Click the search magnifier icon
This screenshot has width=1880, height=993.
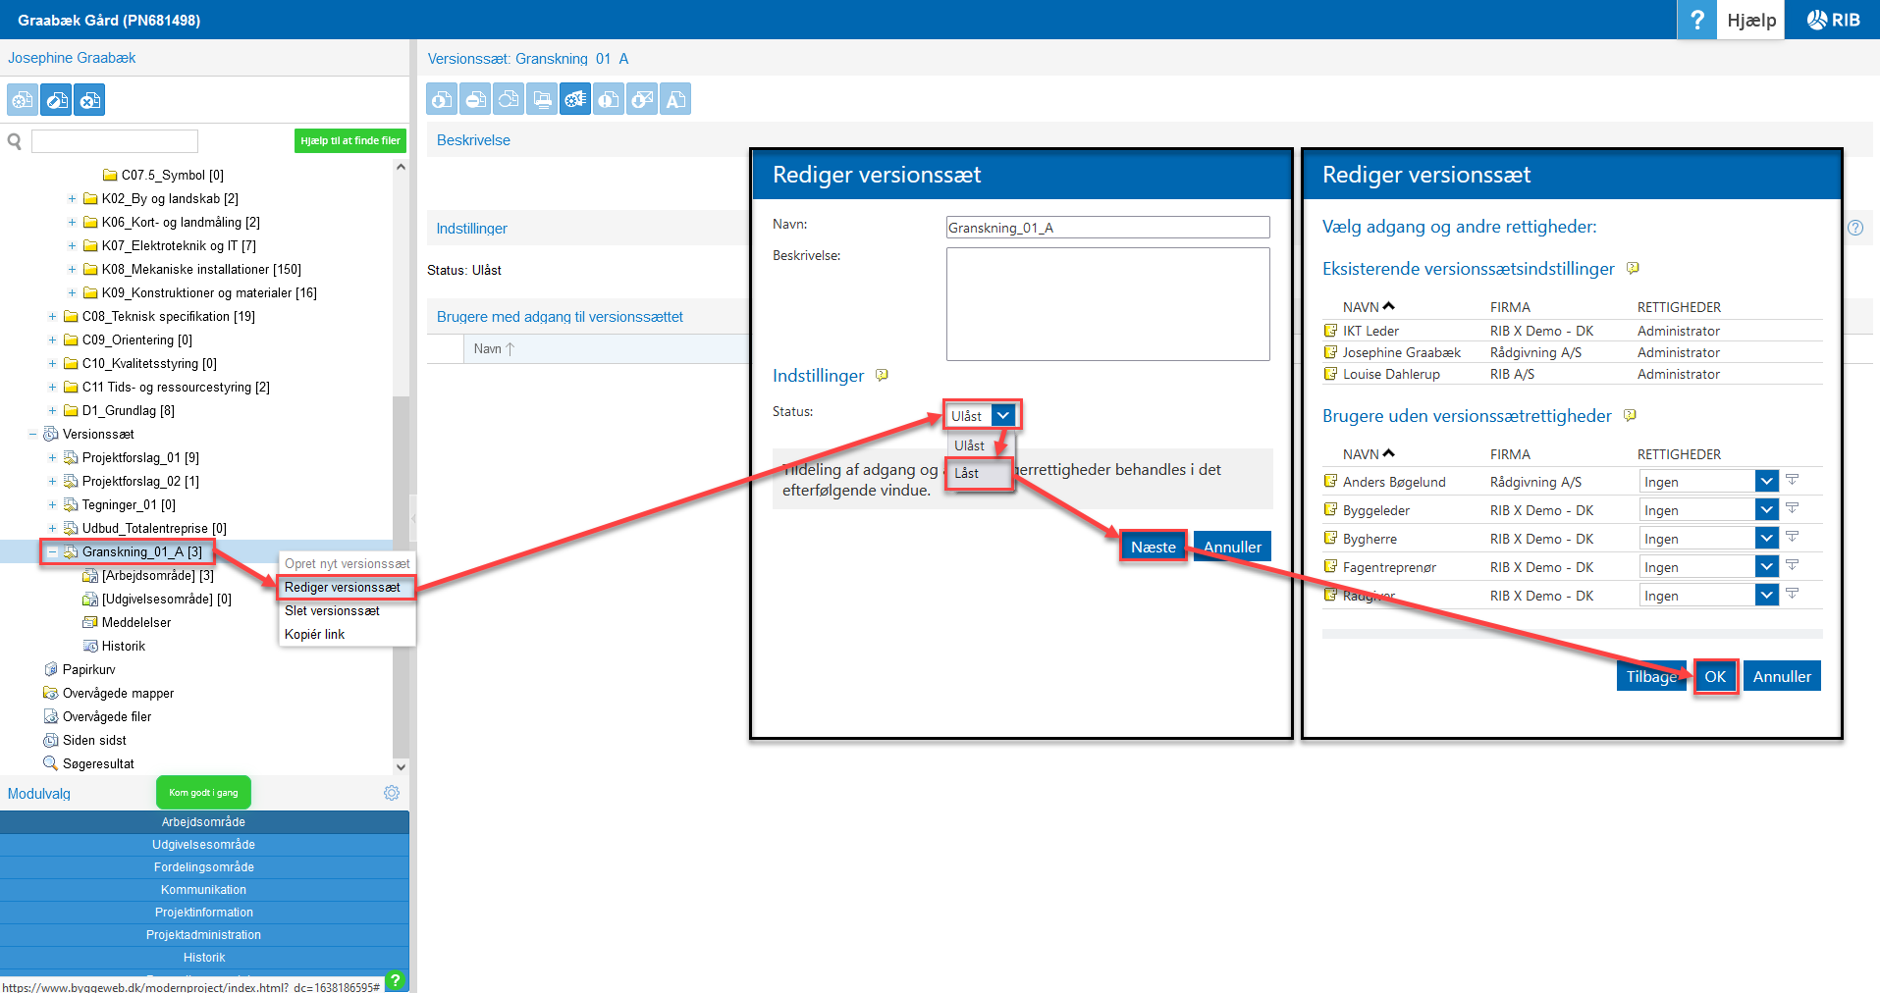[15, 141]
